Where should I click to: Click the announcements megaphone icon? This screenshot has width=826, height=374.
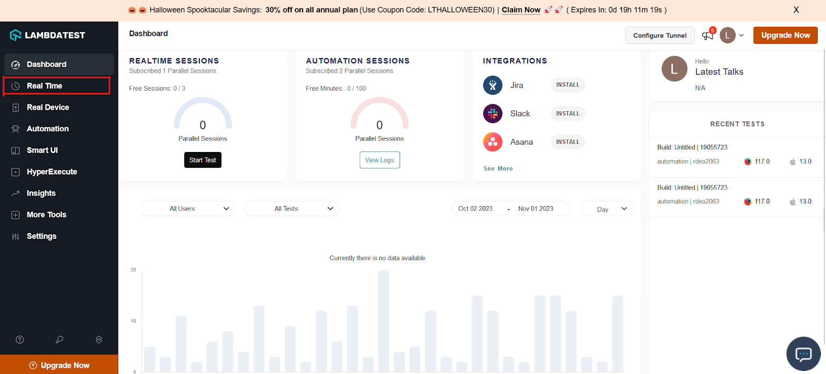[707, 36]
